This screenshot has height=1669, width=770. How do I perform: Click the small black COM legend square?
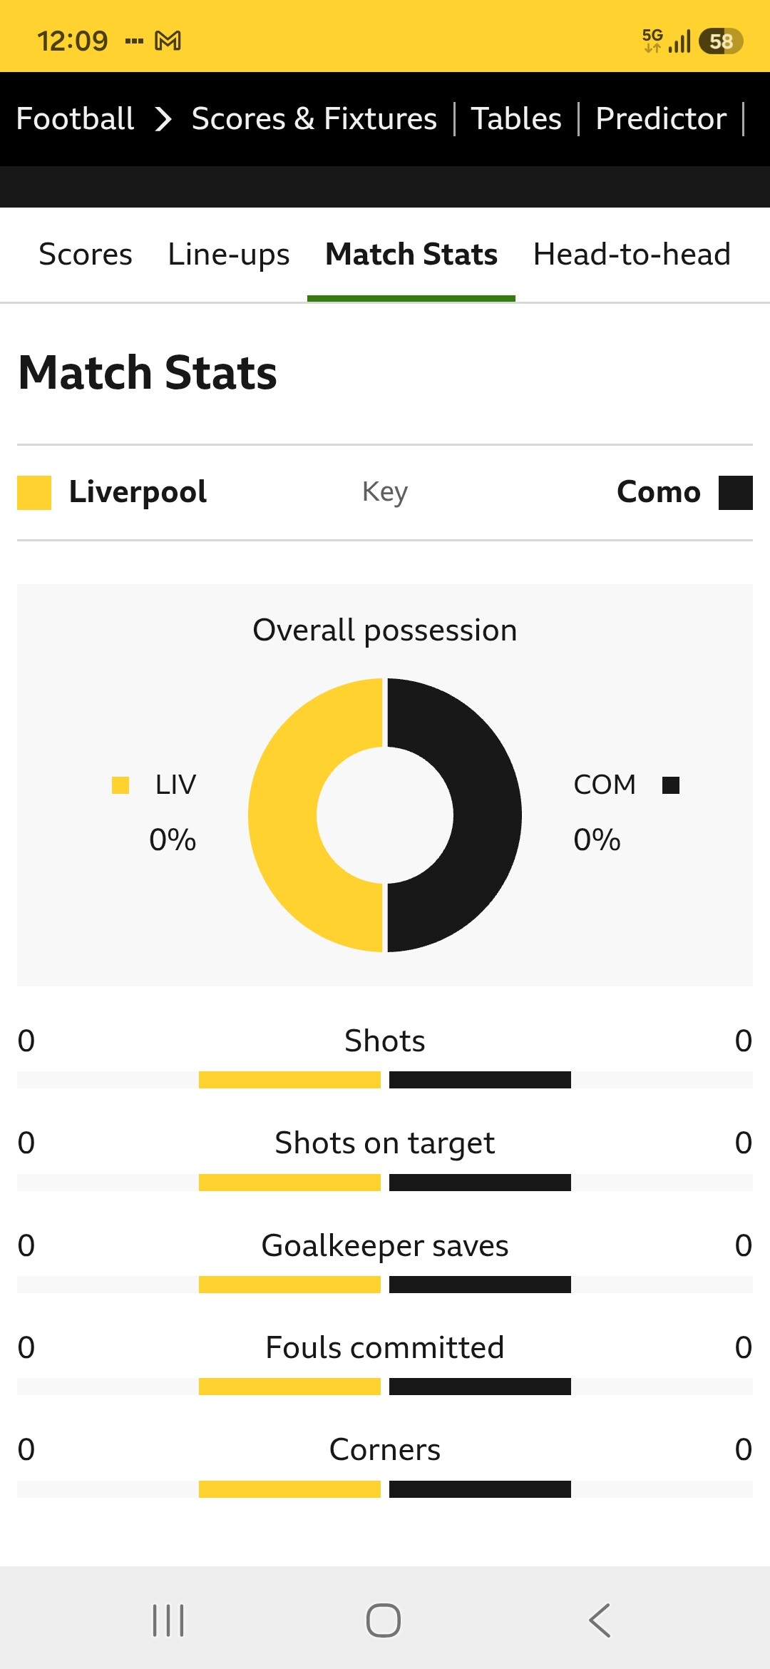(x=671, y=785)
